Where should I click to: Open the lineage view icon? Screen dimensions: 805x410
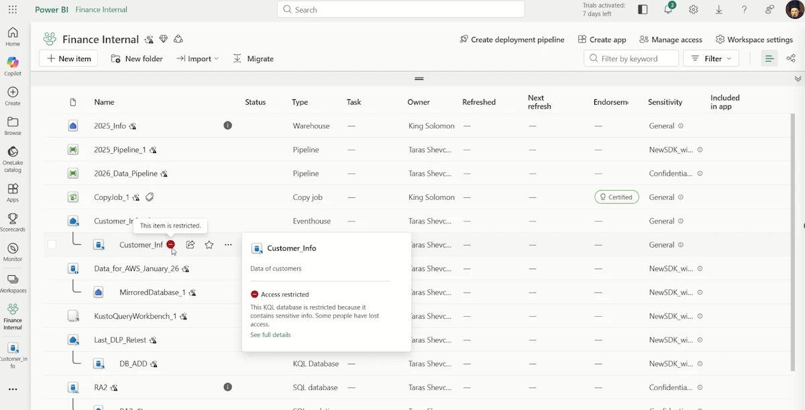[x=791, y=58]
